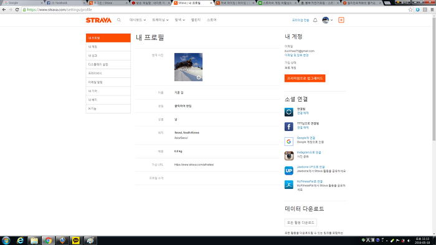Click disconnect link under Facebook connection
The height and width of the screenshot is (245, 436).
pyautogui.click(x=303, y=128)
